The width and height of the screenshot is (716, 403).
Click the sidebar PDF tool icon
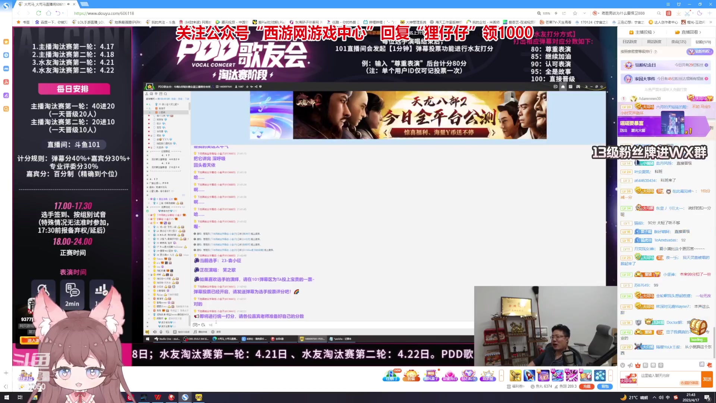tap(6, 82)
